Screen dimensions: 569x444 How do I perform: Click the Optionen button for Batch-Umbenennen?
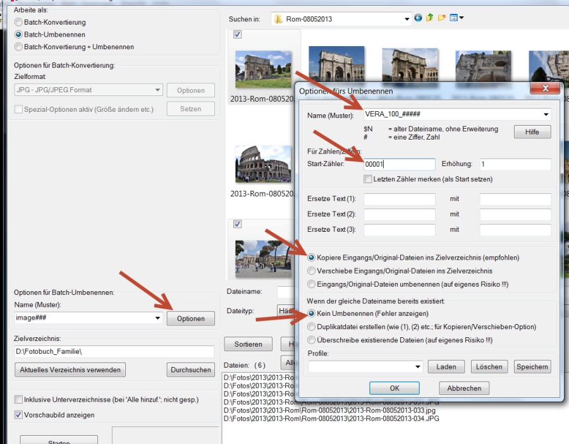point(190,318)
